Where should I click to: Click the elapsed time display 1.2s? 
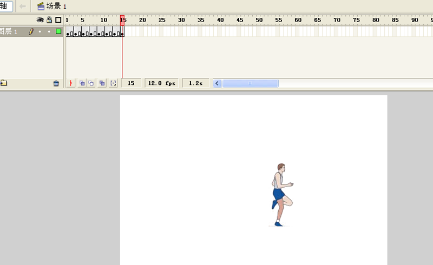pyautogui.click(x=195, y=83)
